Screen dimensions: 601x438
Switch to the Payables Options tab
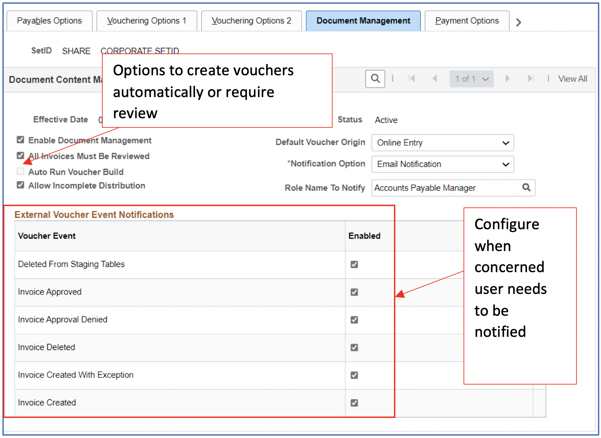click(x=49, y=21)
